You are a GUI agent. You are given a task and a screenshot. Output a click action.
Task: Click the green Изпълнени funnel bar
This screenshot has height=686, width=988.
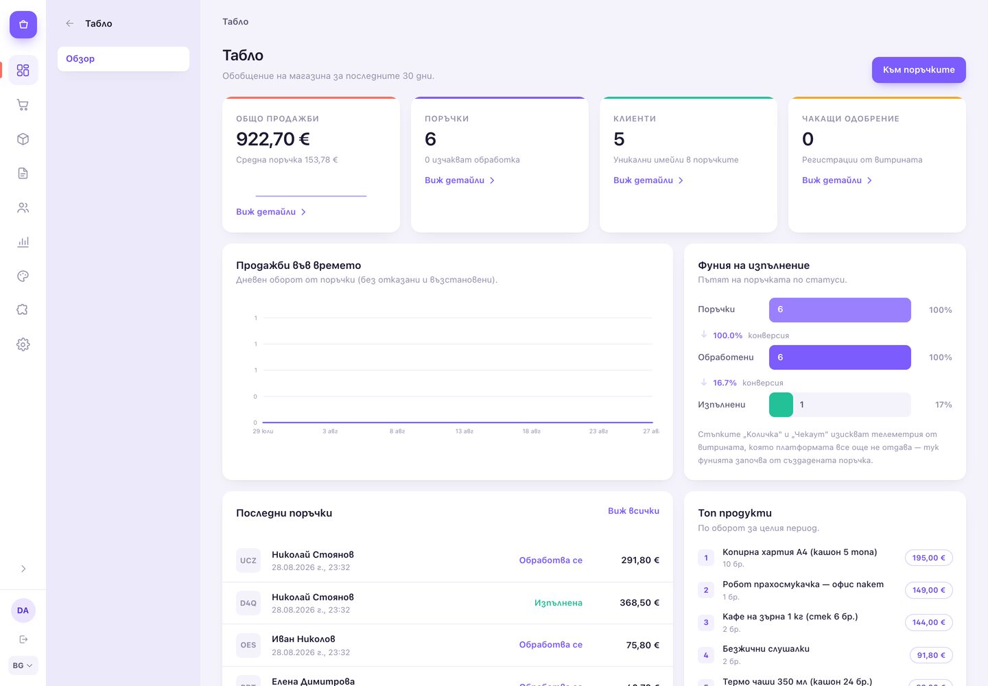click(x=781, y=405)
